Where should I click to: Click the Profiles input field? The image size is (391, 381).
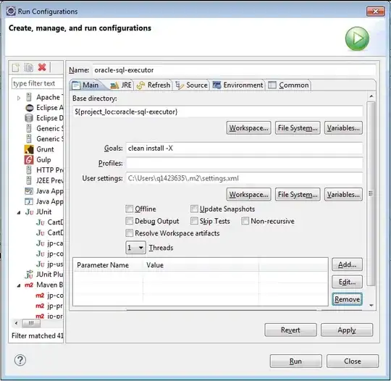coord(245,163)
